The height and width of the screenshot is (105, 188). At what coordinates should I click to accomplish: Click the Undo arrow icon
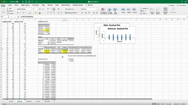click(32, 2)
